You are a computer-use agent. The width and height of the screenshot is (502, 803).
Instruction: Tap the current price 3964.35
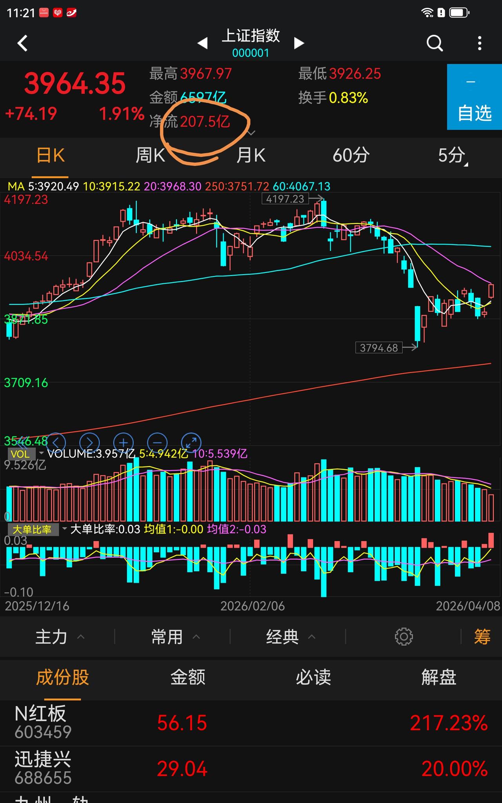pos(75,84)
